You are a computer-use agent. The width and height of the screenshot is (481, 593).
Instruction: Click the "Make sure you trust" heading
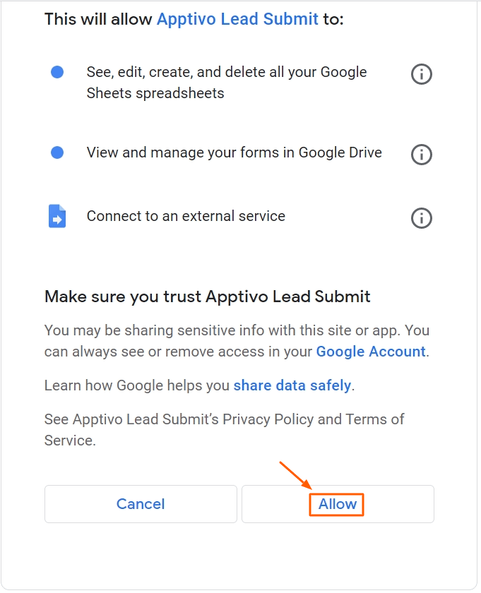[x=207, y=296]
